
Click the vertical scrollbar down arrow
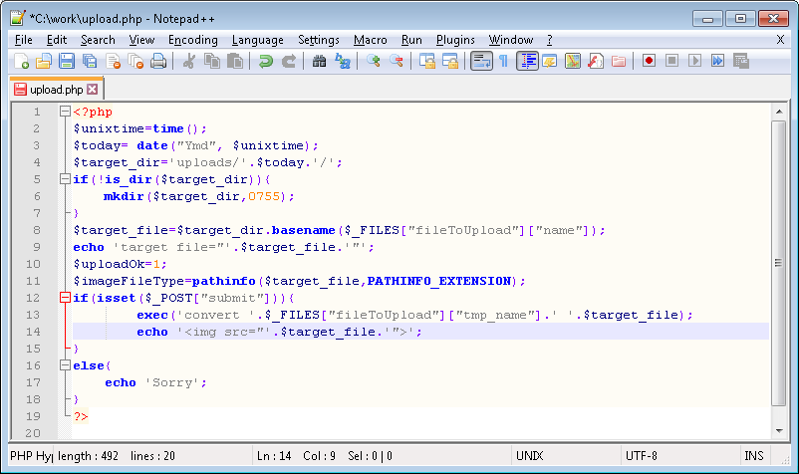point(779,431)
